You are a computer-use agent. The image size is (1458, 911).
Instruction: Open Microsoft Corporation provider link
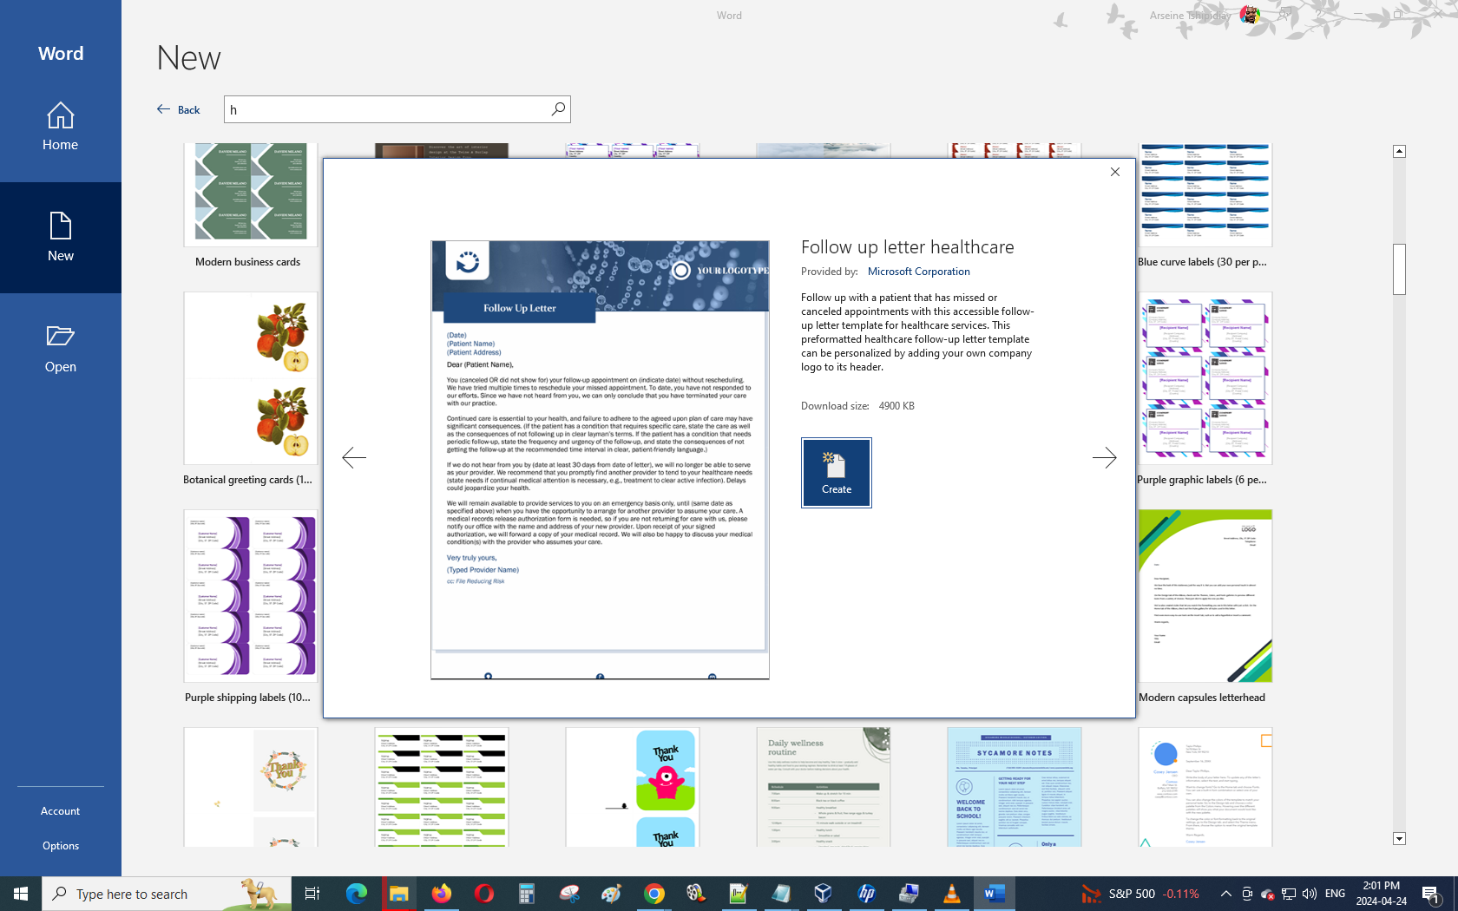pos(918,272)
